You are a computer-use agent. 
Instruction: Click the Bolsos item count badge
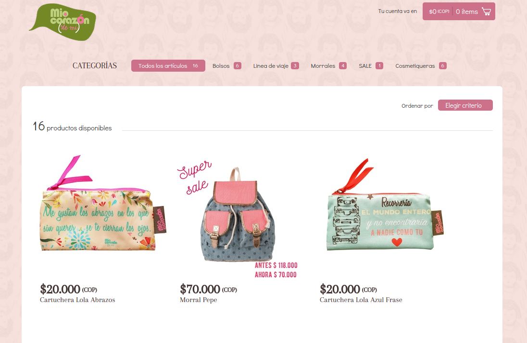tap(237, 66)
